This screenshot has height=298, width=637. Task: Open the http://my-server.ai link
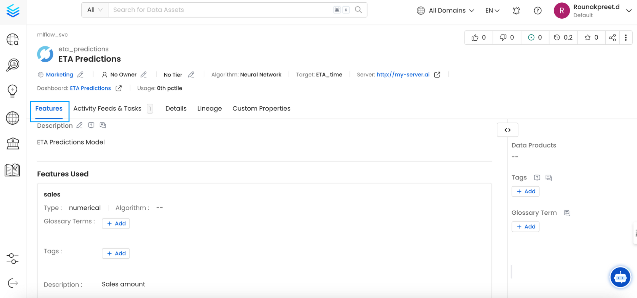403,74
